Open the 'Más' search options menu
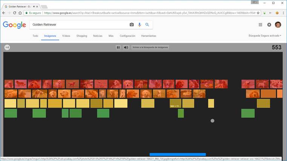This screenshot has width=287, height=161. click(111, 36)
